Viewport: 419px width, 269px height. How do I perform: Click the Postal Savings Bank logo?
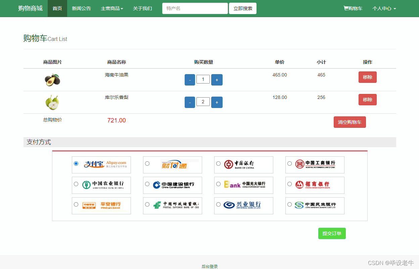176,205
